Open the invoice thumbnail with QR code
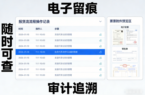Screen dimensions: 145x95 [x=118, y=37]
